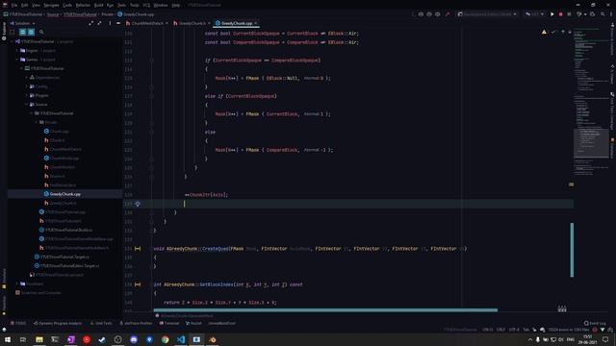Open Visual Studio Code from the taskbar
The width and height of the screenshot is (616, 346).
(181, 339)
